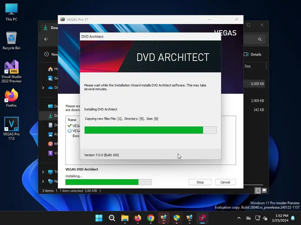
Task: Click 'Version 7.0.0 (Build 100)' text
Action: tap(101, 155)
